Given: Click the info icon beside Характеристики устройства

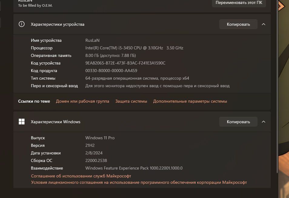Looking at the screenshot, I should (x=22, y=24).
